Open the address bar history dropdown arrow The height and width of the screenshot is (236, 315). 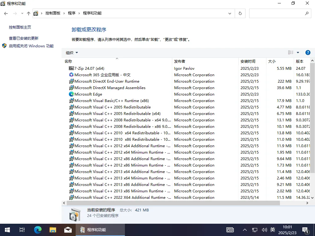[229, 13]
